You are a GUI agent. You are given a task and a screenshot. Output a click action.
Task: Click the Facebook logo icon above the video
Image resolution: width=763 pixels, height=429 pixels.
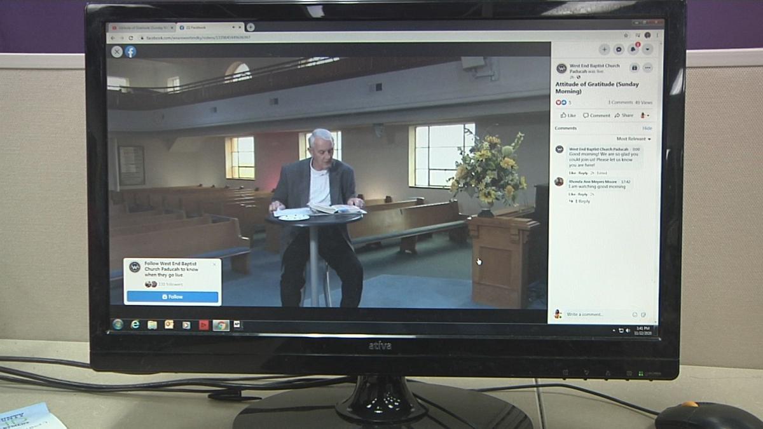click(x=130, y=52)
